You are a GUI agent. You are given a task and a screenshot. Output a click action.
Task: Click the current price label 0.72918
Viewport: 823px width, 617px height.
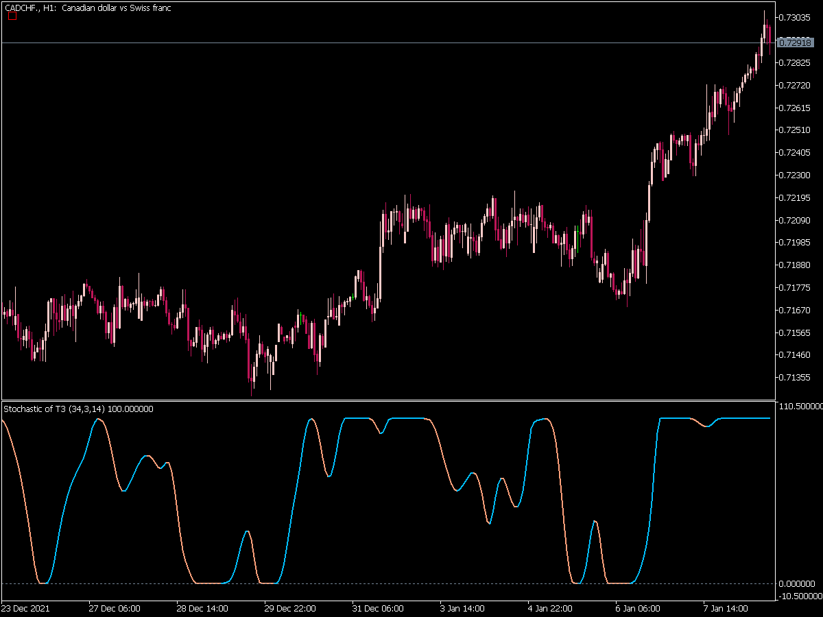796,43
